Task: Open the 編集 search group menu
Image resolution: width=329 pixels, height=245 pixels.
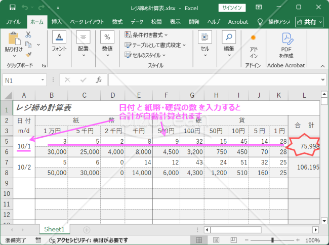Action: (229, 44)
